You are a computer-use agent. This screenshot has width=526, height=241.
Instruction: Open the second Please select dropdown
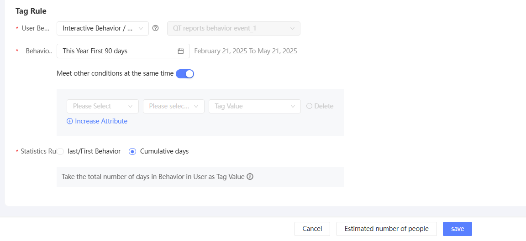pyautogui.click(x=174, y=106)
